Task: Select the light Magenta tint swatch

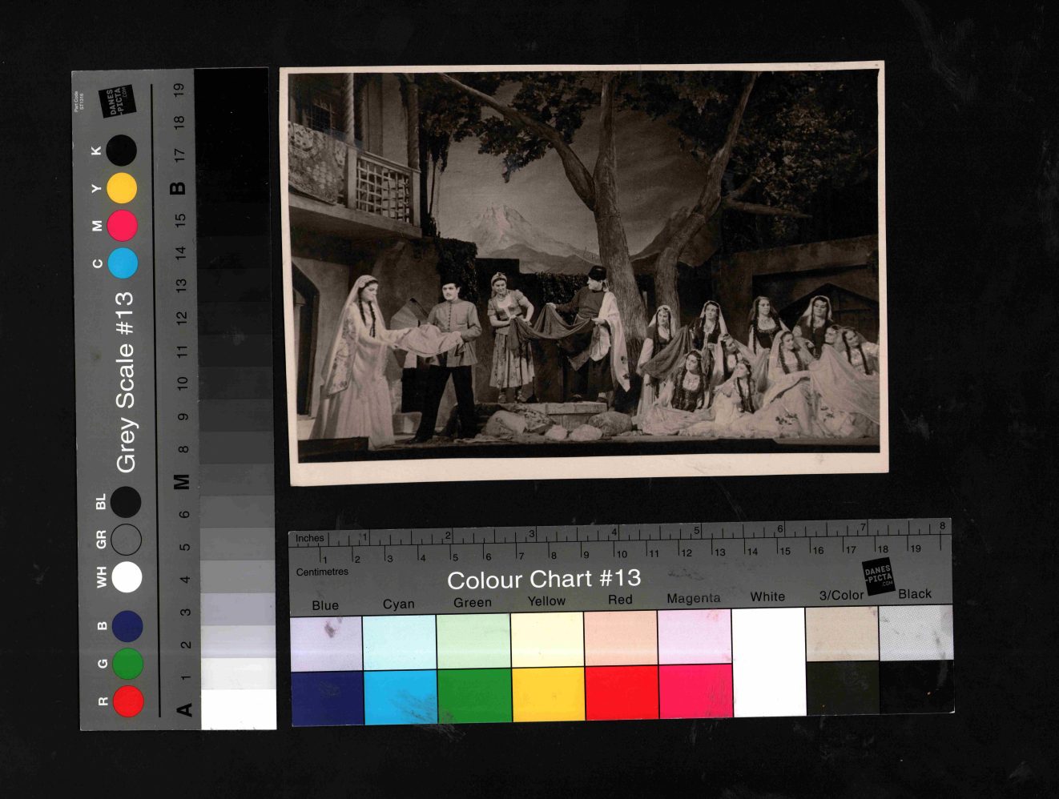Action: [x=695, y=636]
